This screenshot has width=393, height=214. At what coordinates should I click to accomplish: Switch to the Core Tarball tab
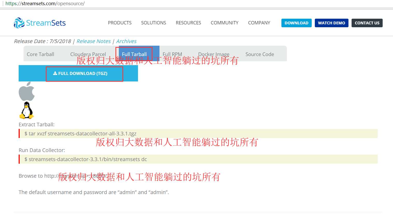[x=40, y=54]
